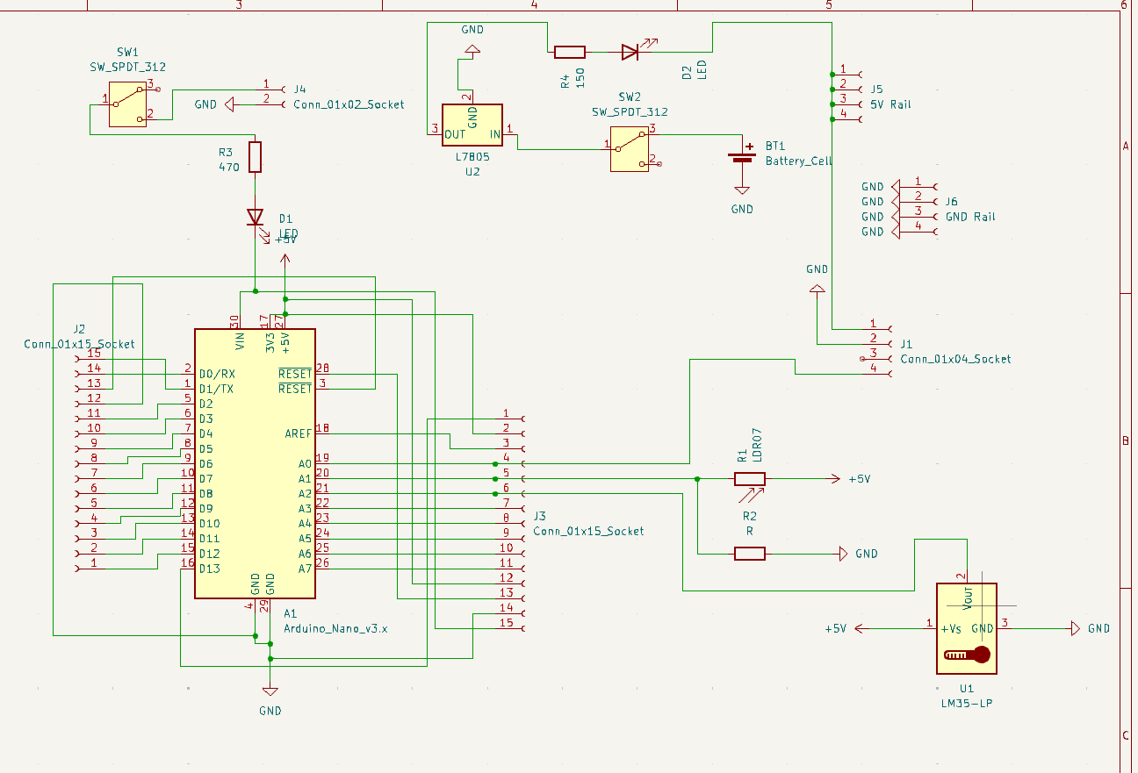Select the AREF pin on the Arduino

[x=298, y=433]
